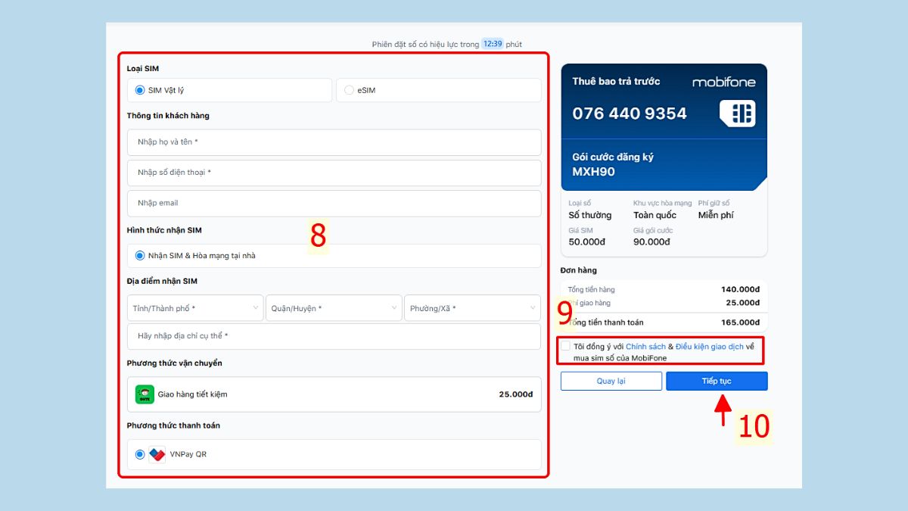
Task: Click the Đơn hàng heading
Action: 579,270
